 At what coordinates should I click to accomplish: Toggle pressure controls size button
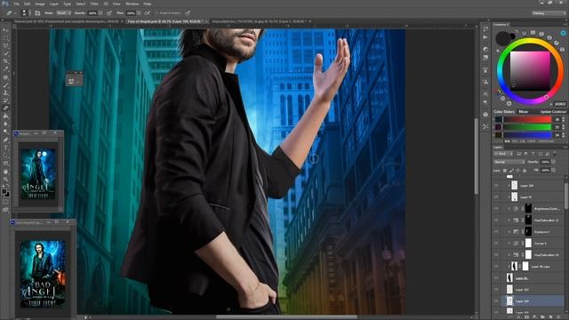click(188, 13)
